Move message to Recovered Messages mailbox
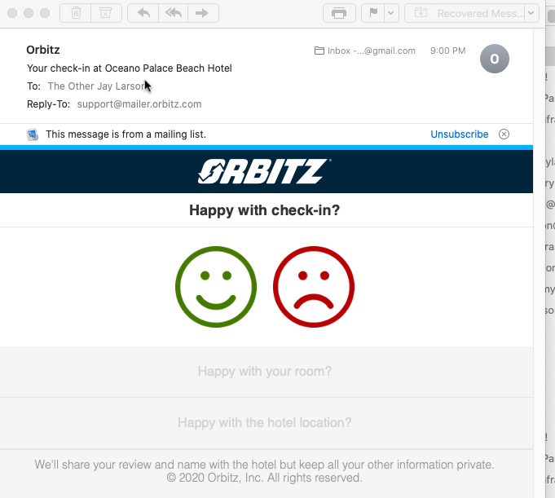Image resolution: width=555 pixels, height=498 pixels. pos(465,13)
